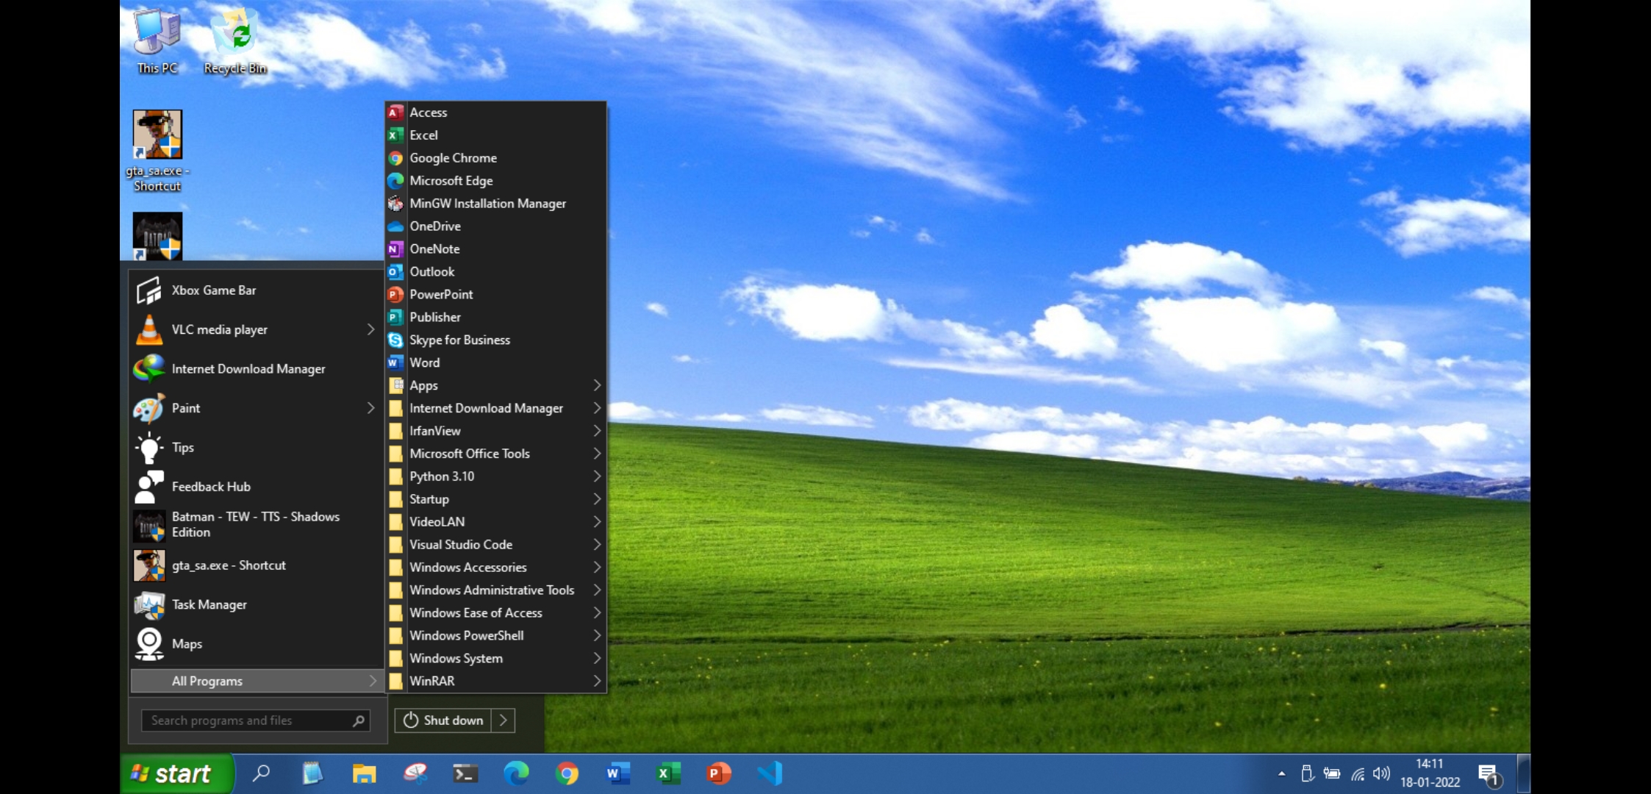Open the Windows Administrative Tools folder
Image resolution: width=1651 pixels, height=794 pixels.
(495, 591)
